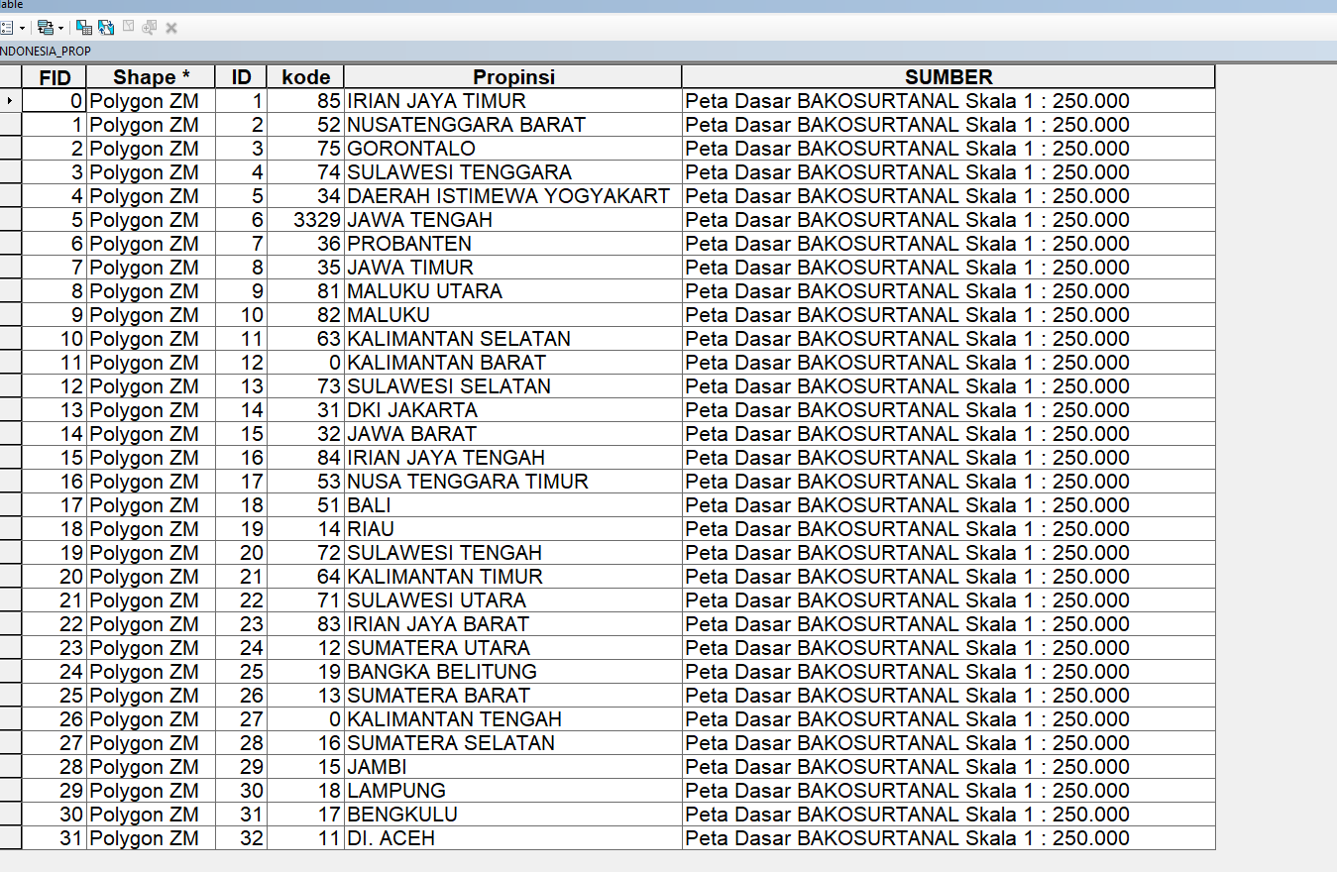This screenshot has height=872, width=1337.
Task: Click the DI. ACEH cell
Action: pyautogui.click(x=513, y=838)
